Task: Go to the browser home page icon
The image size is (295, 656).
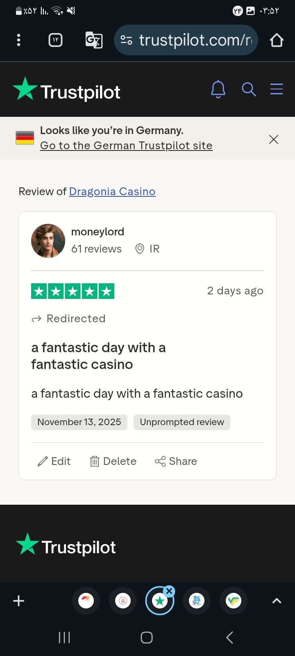Action: (277, 40)
